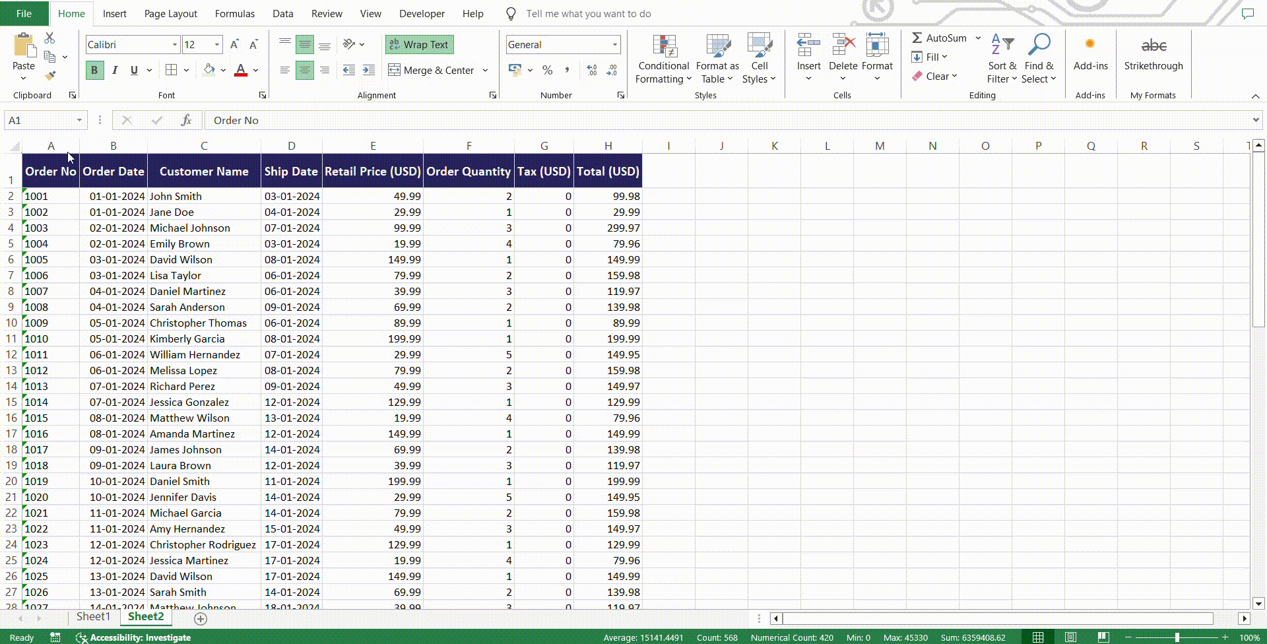The height and width of the screenshot is (644, 1267).
Task: Click Format as Table button
Action: [717, 59]
